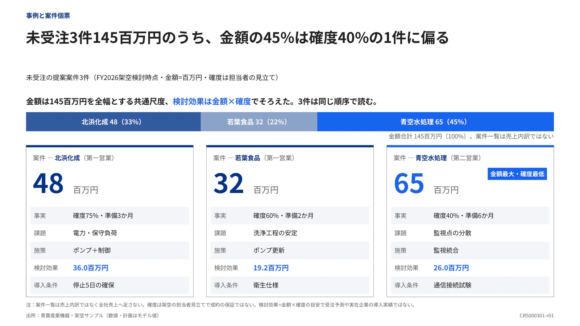This screenshot has height=326, width=580.
Task: Click the large number 65
Action: (x=409, y=183)
